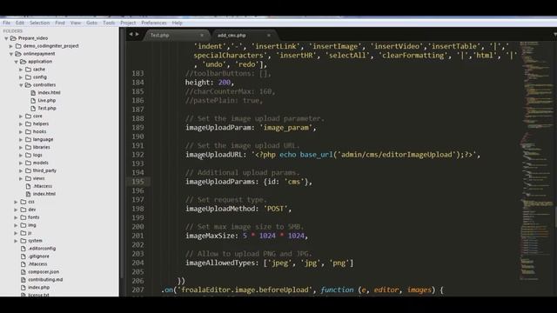The height and width of the screenshot is (313, 557).
Task: Click the language folder icon
Action: [29, 139]
